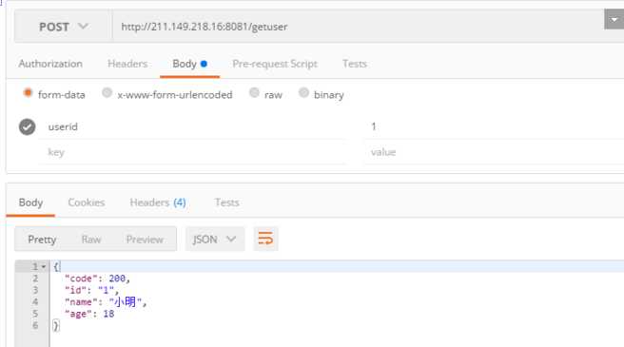Switch to the Authorization tab
Viewport: 624px width, 347px height.
(x=50, y=64)
